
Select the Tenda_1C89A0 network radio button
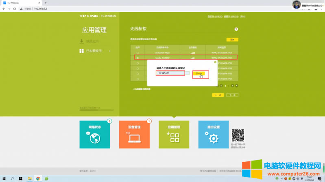click(137, 58)
